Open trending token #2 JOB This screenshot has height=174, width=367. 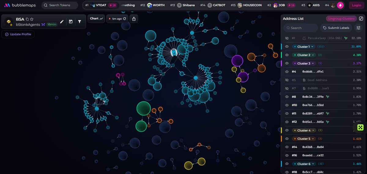(x=281, y=5)
